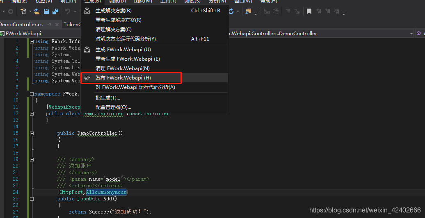This screenshot has height=218, width=425.
Task: Click the increase indent toolbar icon
Action: point(276,11)
